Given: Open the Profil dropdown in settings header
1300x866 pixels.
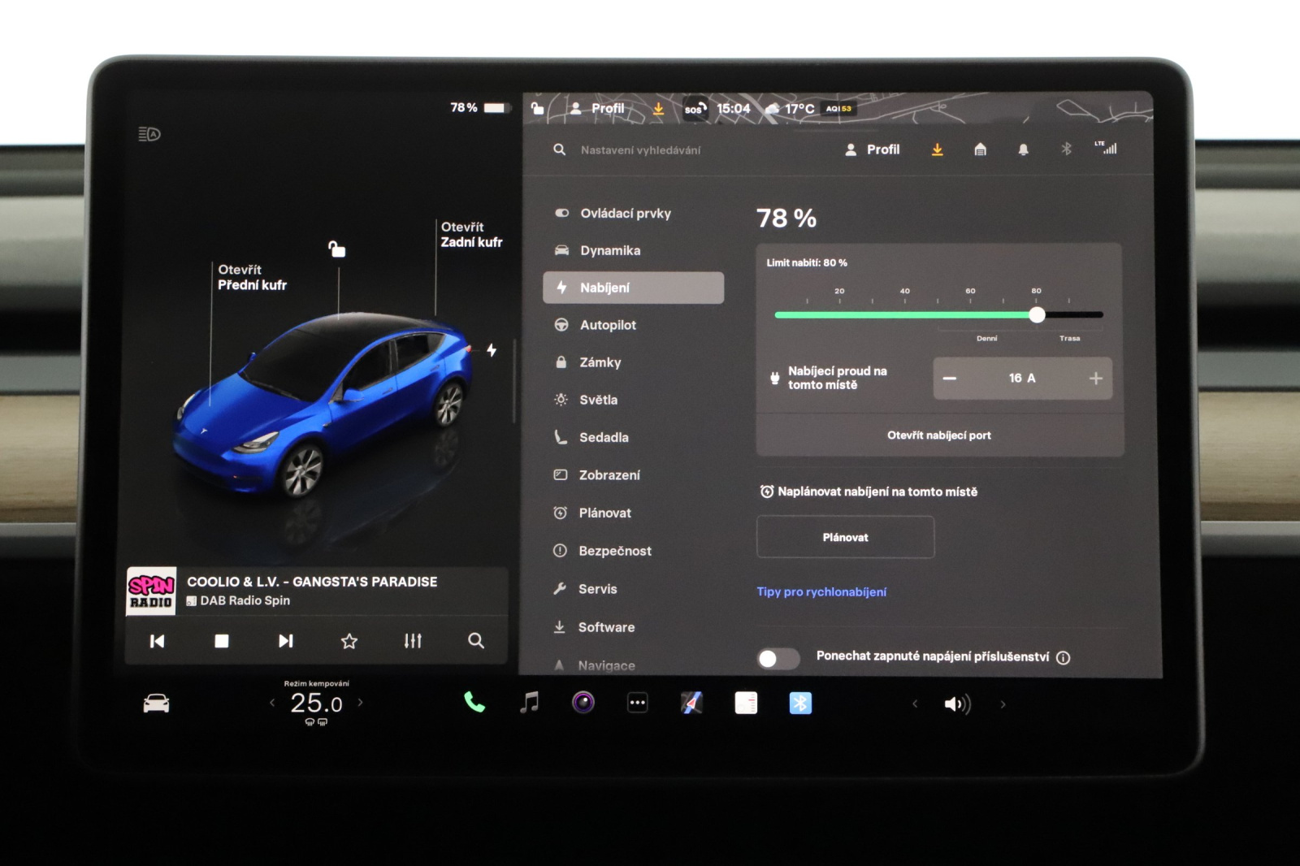Looking at the screenshot, I should [873, 149].
